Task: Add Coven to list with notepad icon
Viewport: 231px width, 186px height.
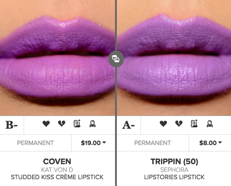Action: (77, 124)
